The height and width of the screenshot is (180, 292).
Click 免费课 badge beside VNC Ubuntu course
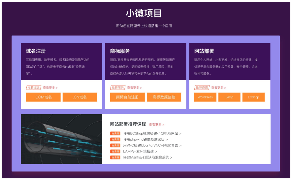[x=115, y=145]
